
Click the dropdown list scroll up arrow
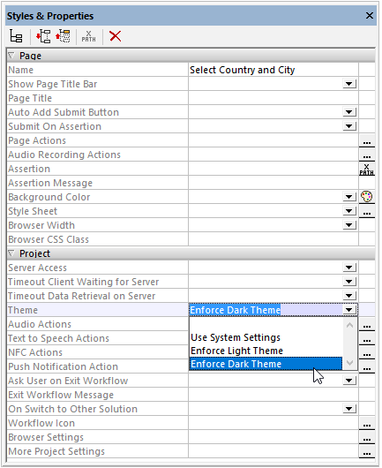coord(349,325)
